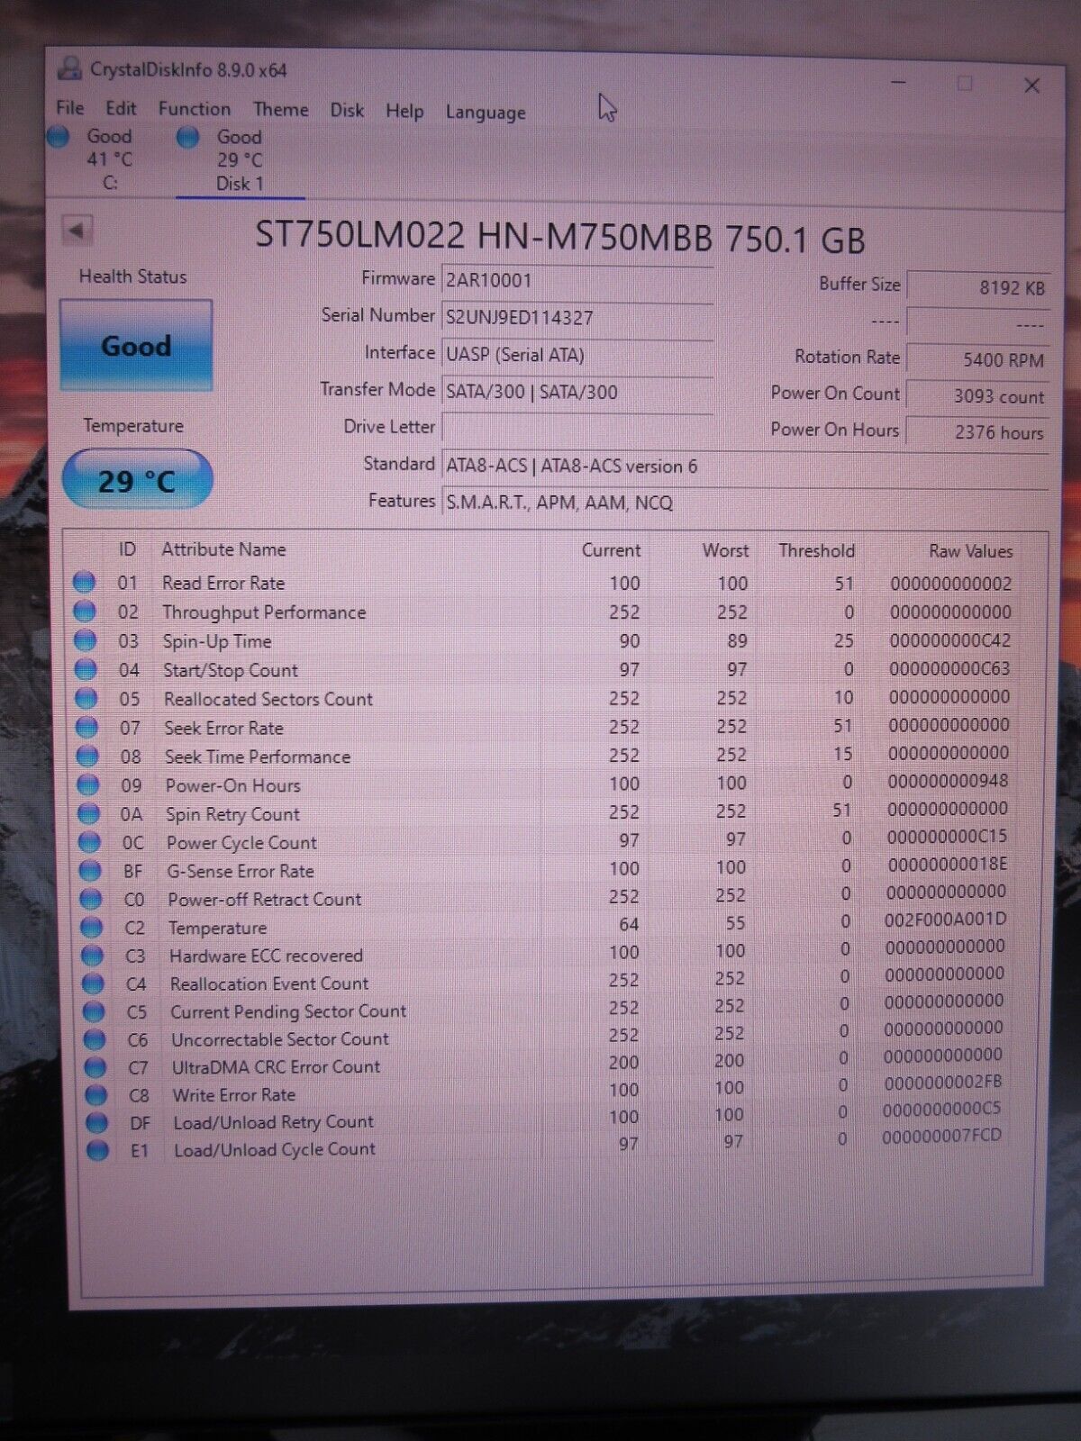1081x1441 pixels.
Task: Click the Good health status button
Action: click(x=136, y=346)
